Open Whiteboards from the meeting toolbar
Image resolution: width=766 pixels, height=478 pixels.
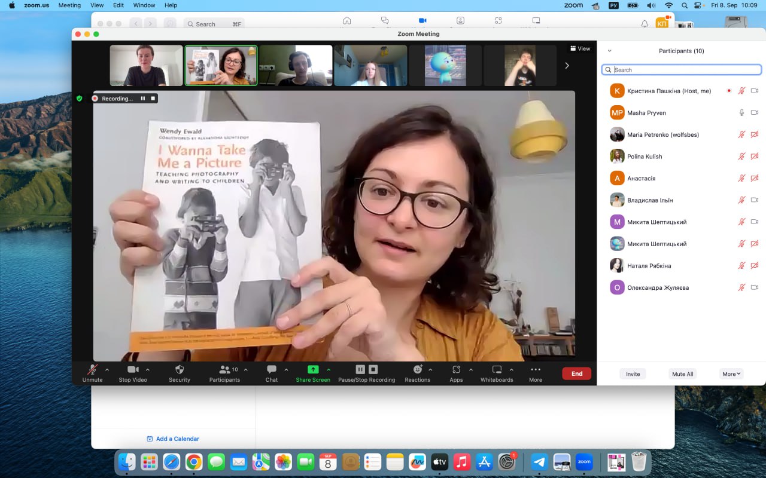pos(497,370)
